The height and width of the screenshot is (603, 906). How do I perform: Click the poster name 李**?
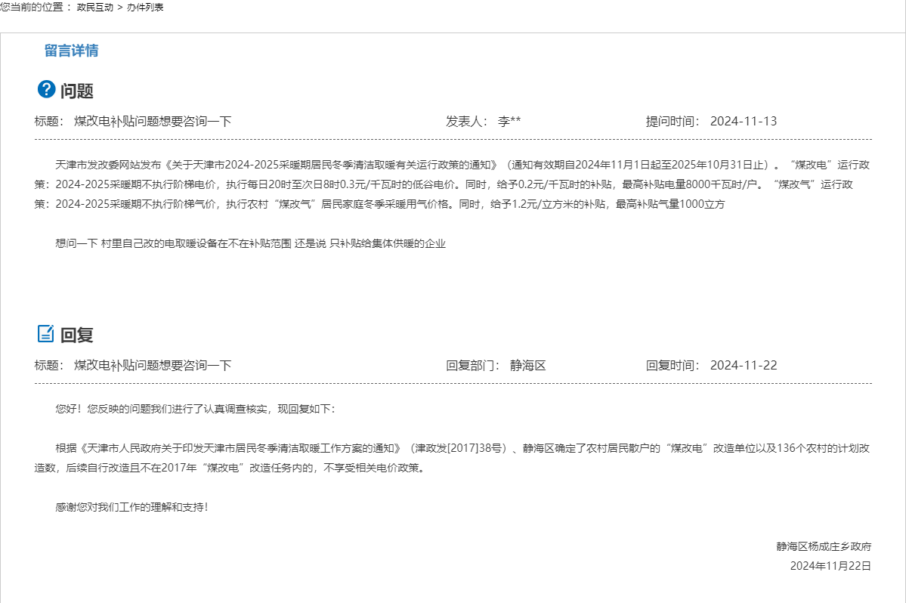(x=509, y=122)
